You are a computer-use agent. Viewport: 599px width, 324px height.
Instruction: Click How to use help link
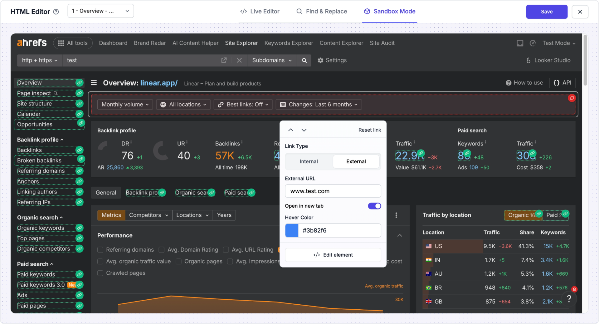(x=524, y=83)
